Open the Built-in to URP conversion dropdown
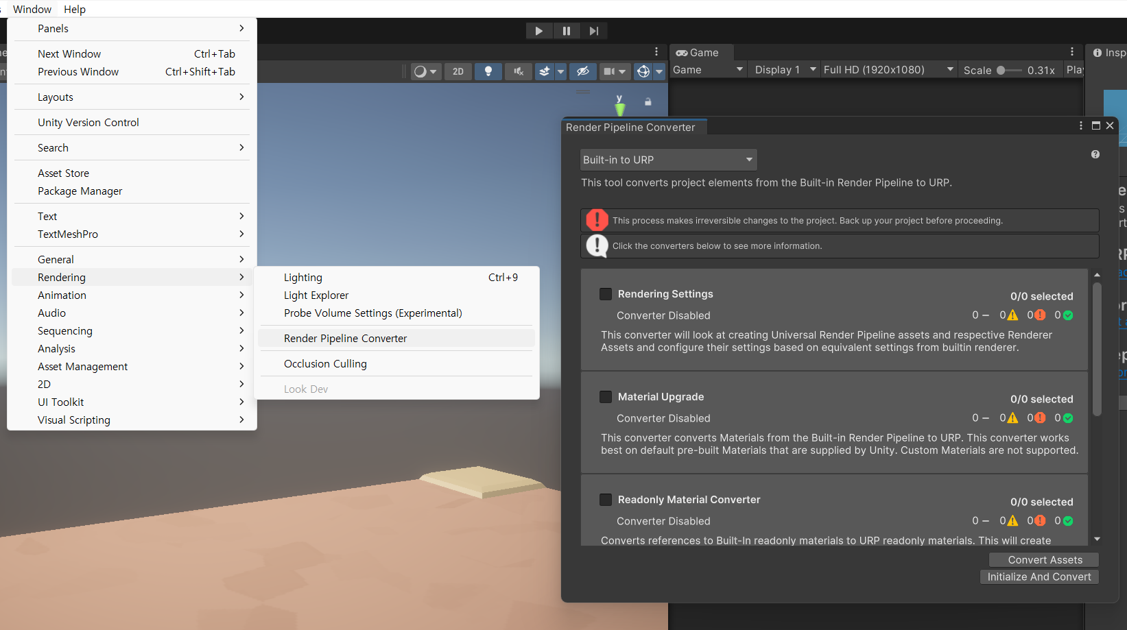1127x630 pixels. pos(668,160)
